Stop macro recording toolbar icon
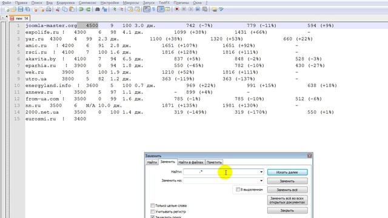 pos(184,9)
